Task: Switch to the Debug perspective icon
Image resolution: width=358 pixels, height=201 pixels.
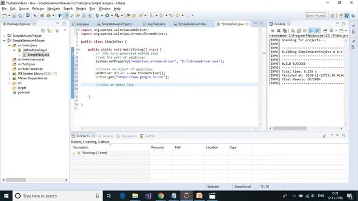Action: point(353,16)
